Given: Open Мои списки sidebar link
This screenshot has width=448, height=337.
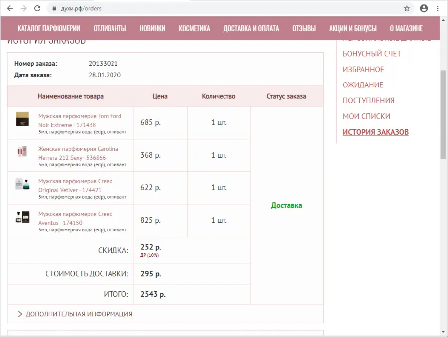Looking at the screenshot, I should click(x=366, y=116).
